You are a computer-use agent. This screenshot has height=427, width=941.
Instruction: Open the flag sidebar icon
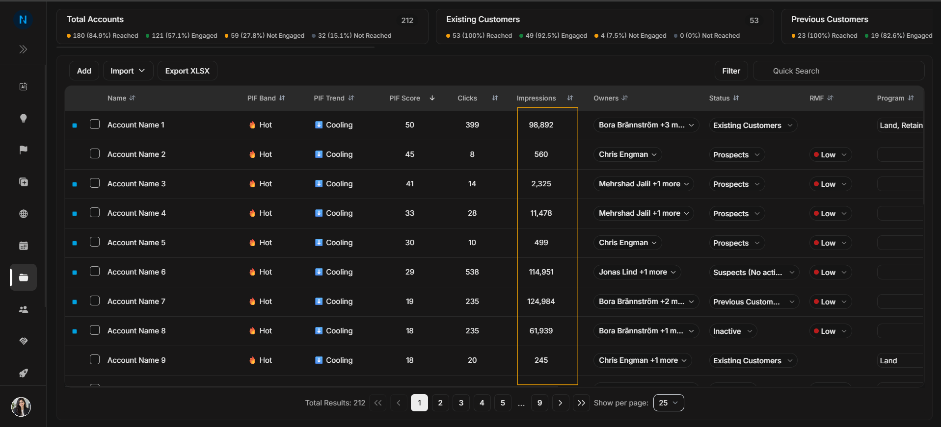[x=23, y=150]
